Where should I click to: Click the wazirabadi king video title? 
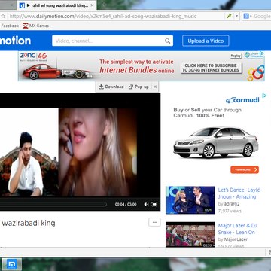click(29, 223)
